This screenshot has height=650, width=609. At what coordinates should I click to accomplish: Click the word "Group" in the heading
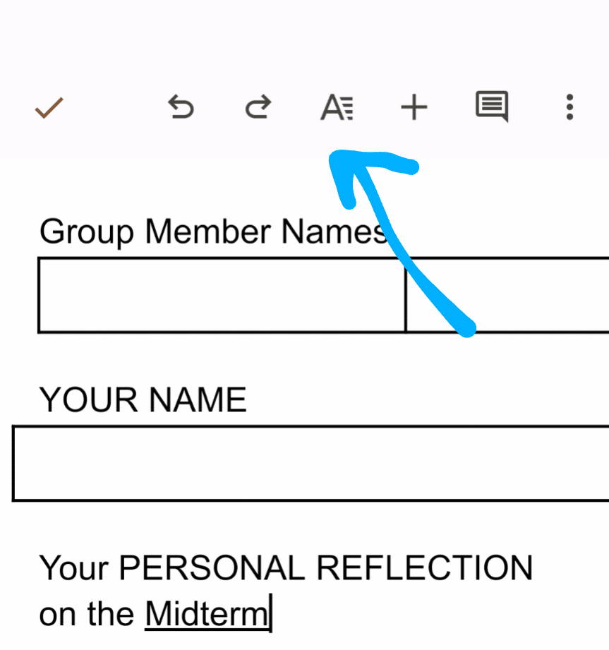(x=86, y=231)
